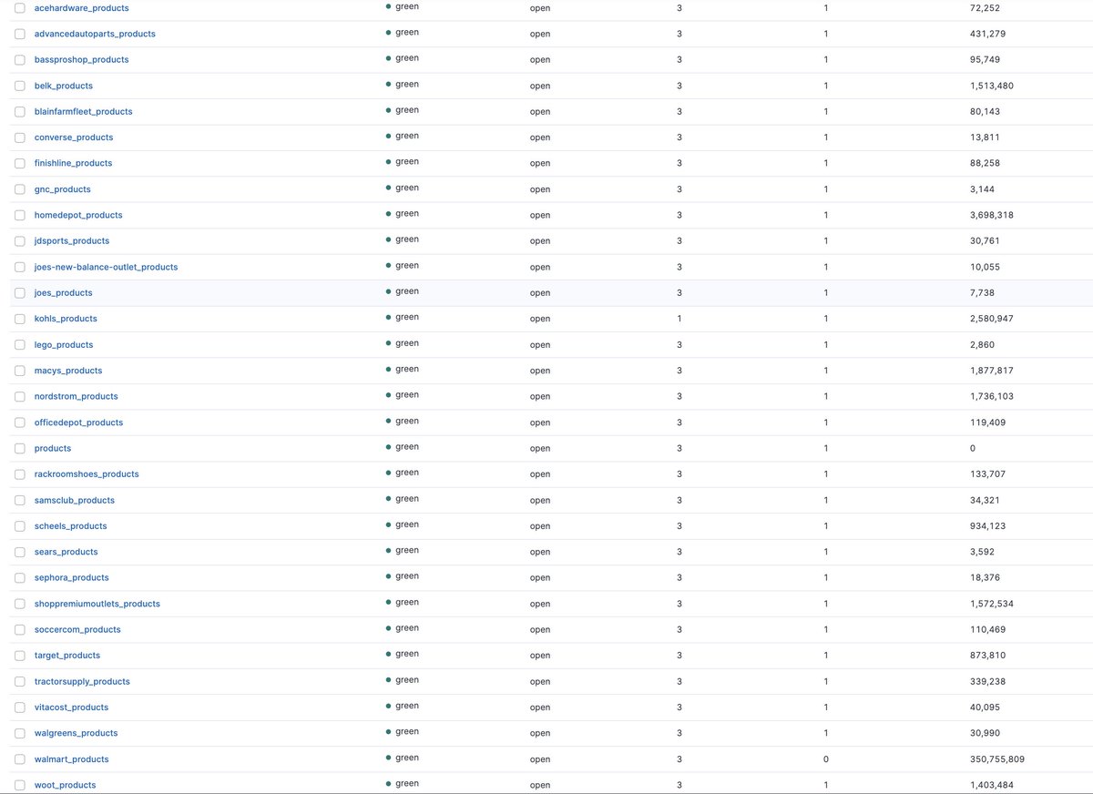This screenshot has width=1093, height=794.
Task: Go to blainfarmfleet_products index
Action: click(x=83, y=111)
